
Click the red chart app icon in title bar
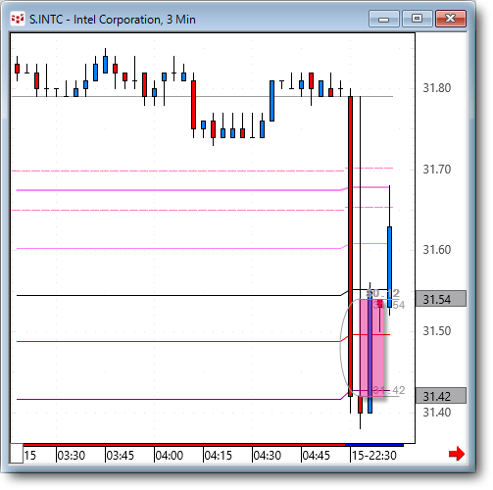(x=18, y=20)
